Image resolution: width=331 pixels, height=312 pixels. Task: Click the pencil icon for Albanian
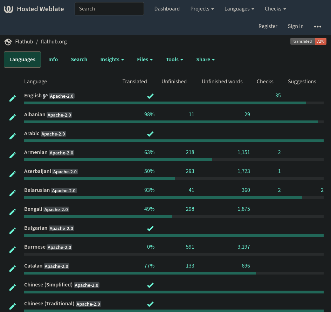(x=13, y=117)
